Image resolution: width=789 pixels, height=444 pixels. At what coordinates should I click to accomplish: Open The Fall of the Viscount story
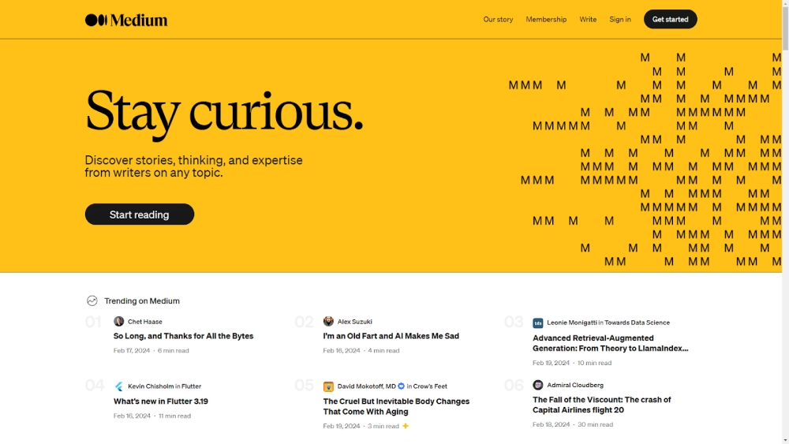[x=602, y=405]
